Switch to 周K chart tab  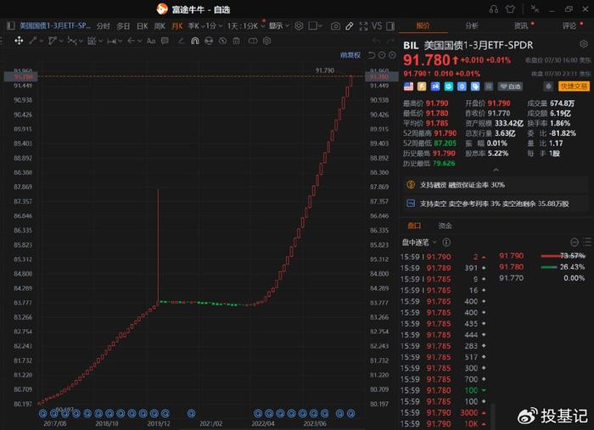[x=160, y=25]
